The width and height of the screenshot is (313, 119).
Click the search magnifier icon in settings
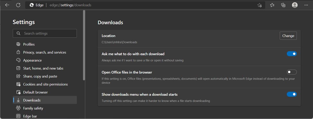tap(18, 33)
